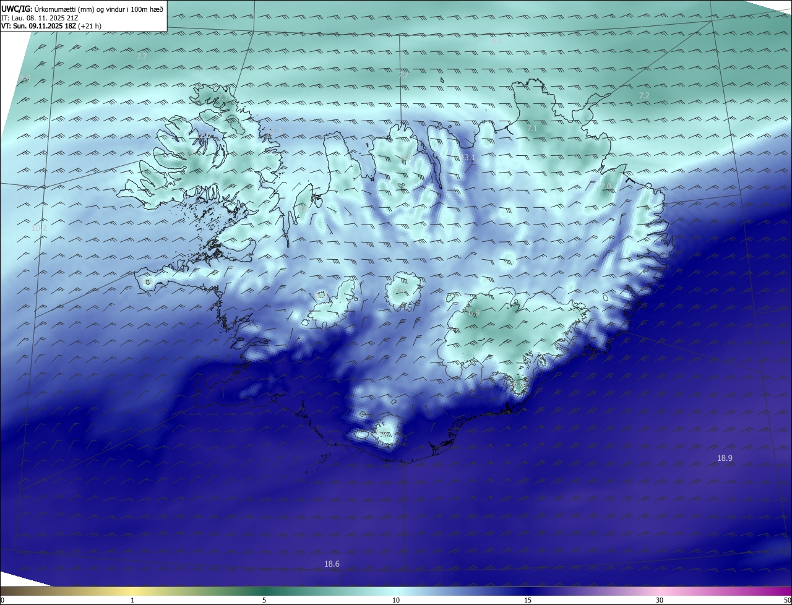This screenshot has width=792, height=605.
Task: Click the 18.6 value label on the map
Action: (x=332, y=564)
